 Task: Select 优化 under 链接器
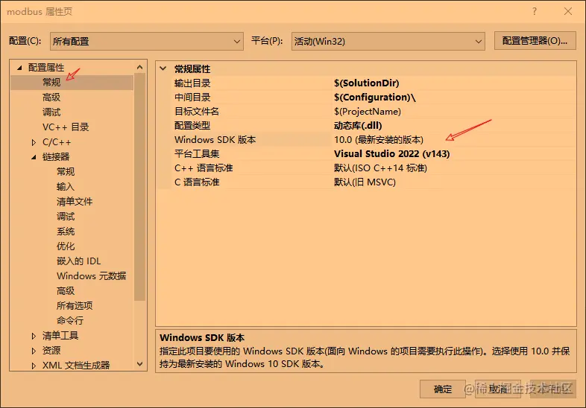(x=66, y=246)
